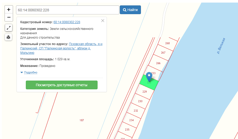The width and height of the screenshot is (238, 139).
Task: Select parcel 234 on map
Action: (131, 120)
